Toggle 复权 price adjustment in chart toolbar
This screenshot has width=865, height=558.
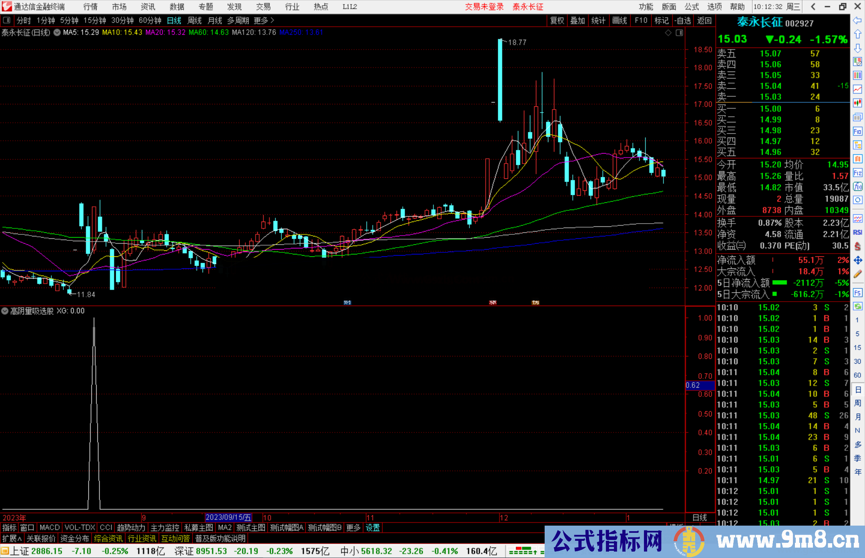[x=557, y=20]
